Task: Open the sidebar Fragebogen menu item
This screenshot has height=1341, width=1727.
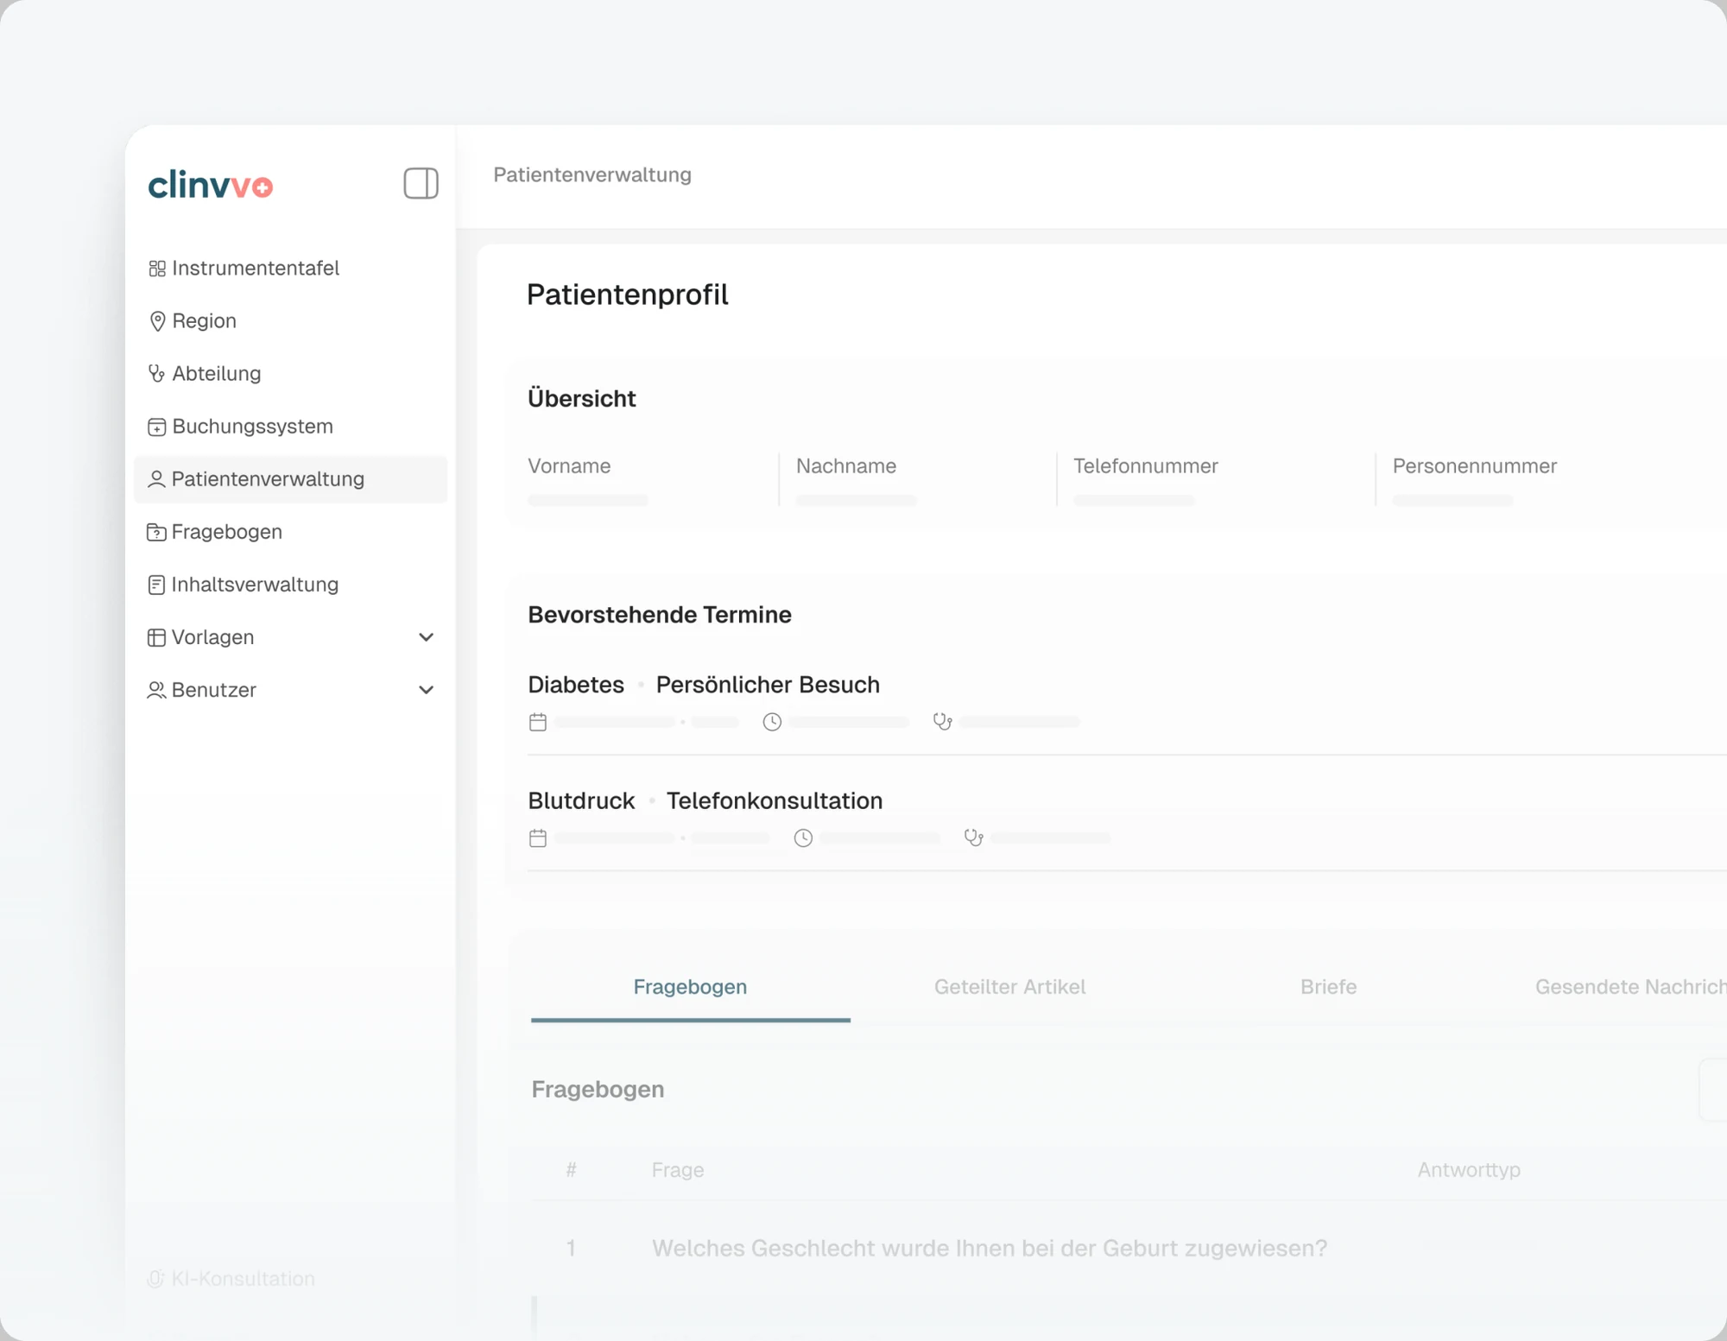Action: tap(291, 532)
